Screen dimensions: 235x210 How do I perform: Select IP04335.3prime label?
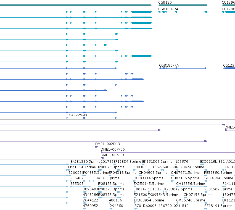point(96,173)
